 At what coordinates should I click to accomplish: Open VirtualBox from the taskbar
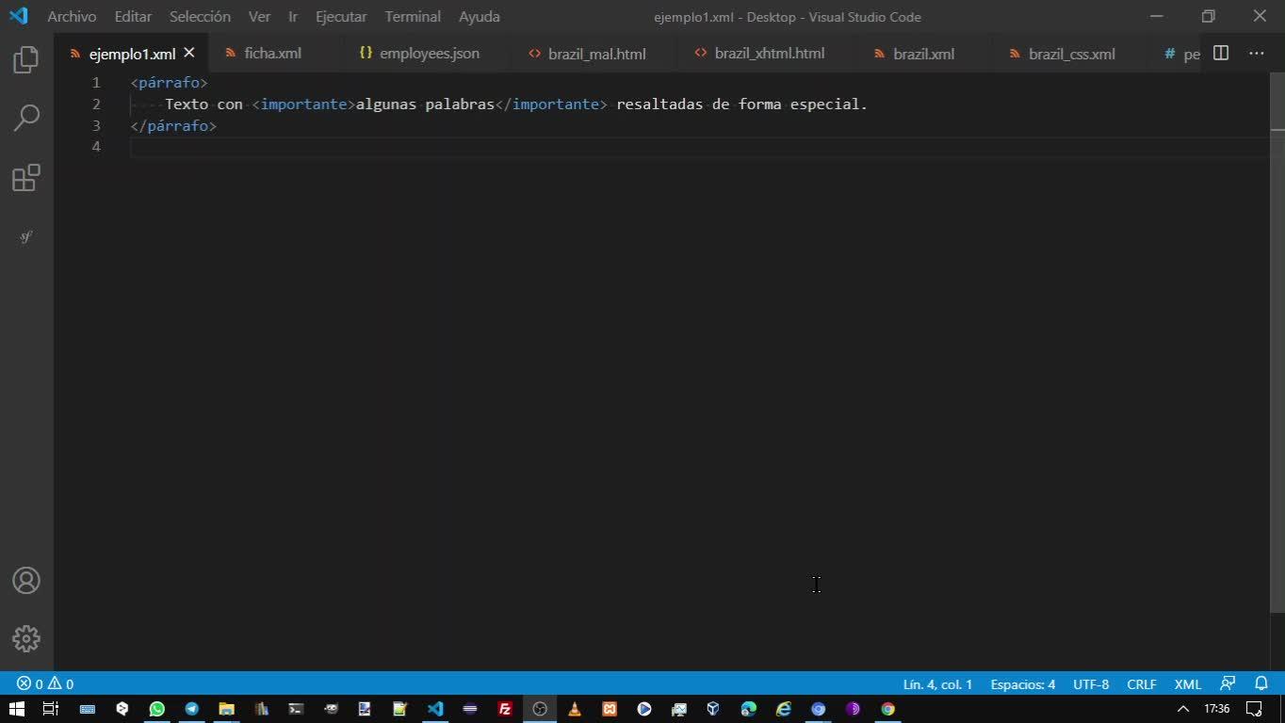[x=714, y=709]
